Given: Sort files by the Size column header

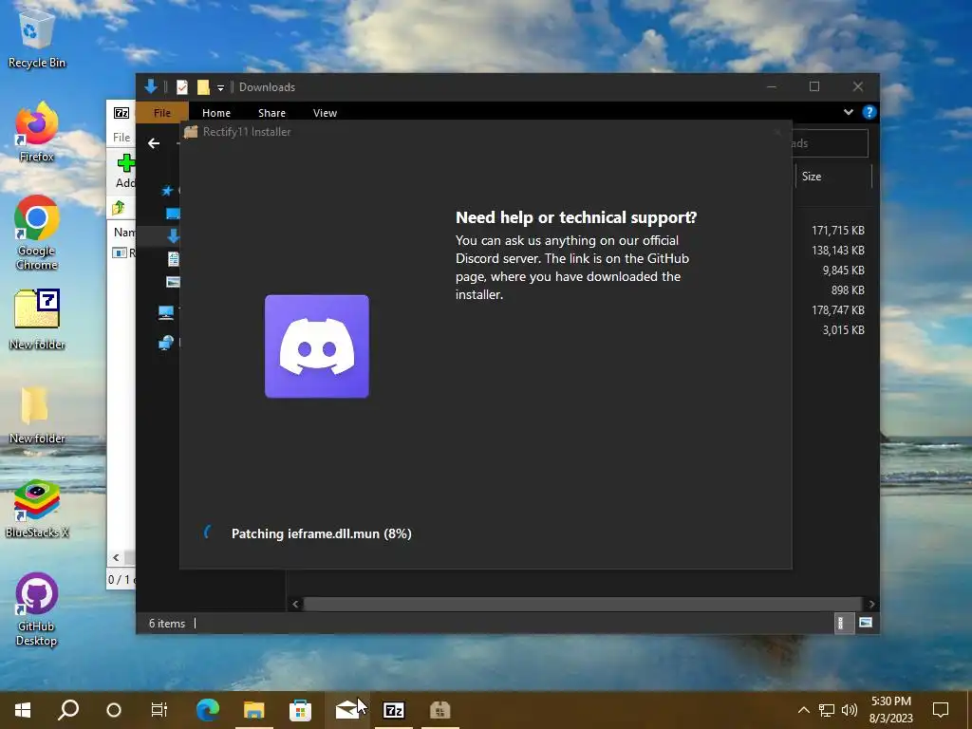Looking at the screenshot, I should pos(833,177).
